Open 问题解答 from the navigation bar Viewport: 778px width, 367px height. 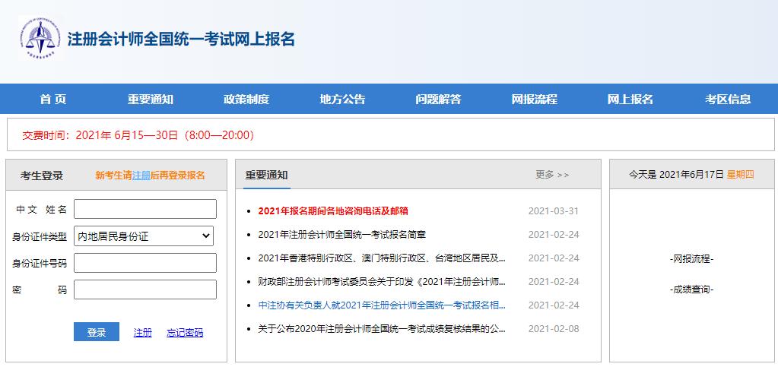438,99
